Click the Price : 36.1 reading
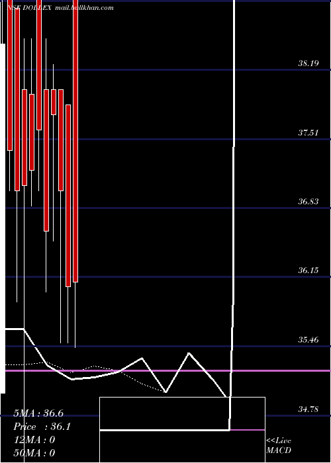331x463 pixels. coord(42,427)
